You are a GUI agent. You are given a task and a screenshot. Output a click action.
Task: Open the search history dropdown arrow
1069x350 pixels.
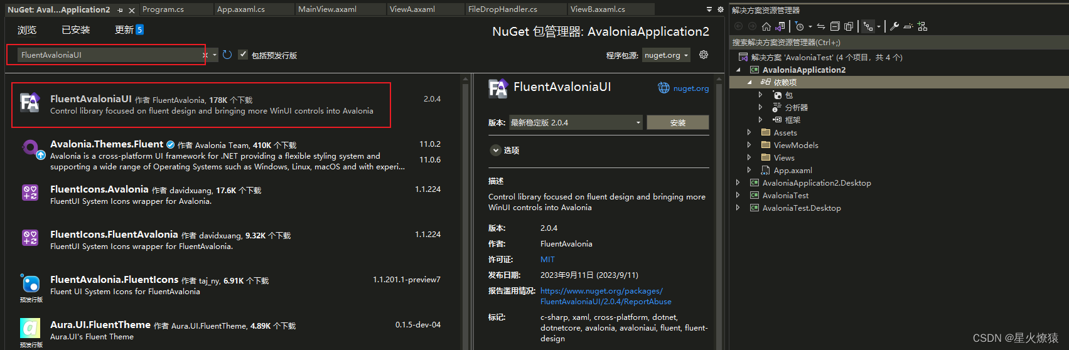coord(214,55)
